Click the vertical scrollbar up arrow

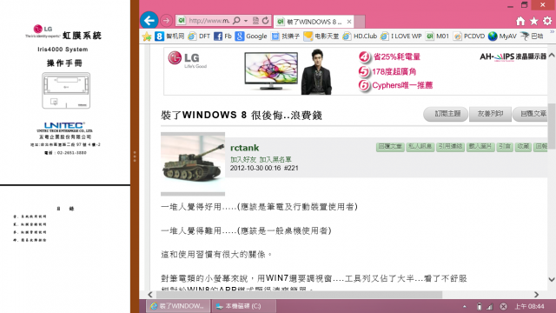552,55
